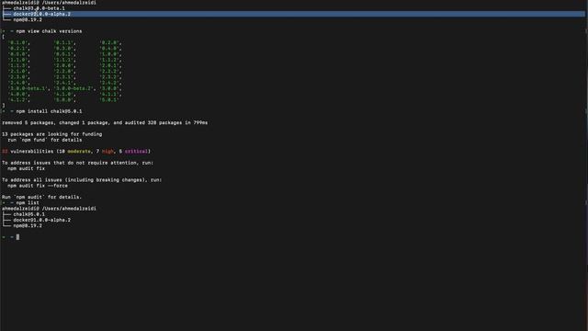Click the '3.0.0-beta.2' version string

coord(73,88)
